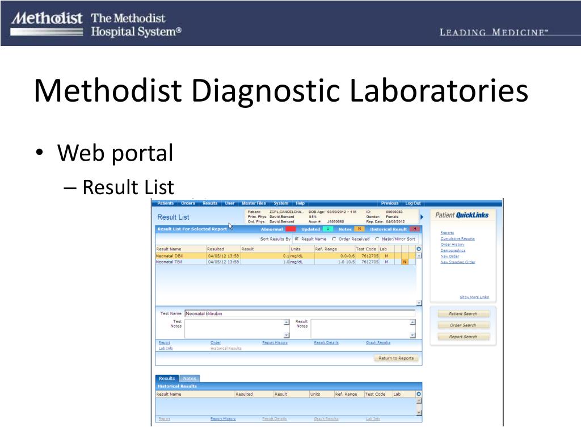This screenshot has width=581, height=436.
Task: Click Result Name column header in Historical Results
Action: point(195,394)
